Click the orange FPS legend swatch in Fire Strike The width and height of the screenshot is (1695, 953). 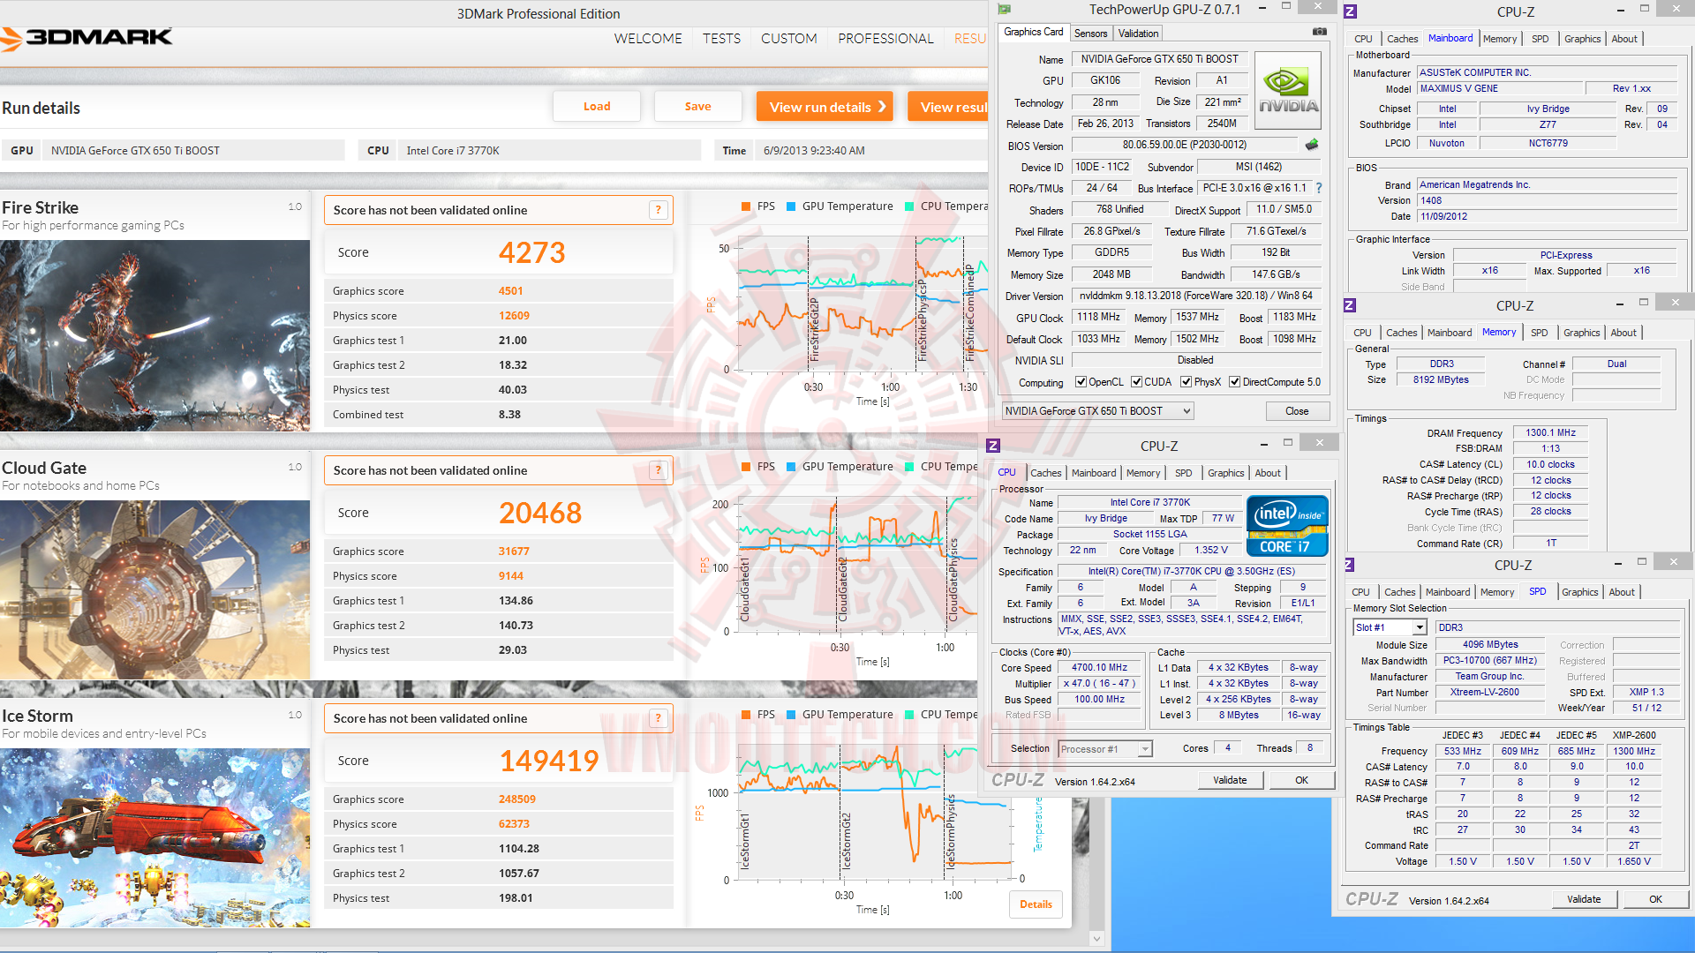point(747,207)
